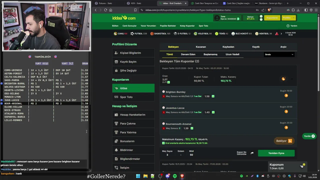Open Kolay Kuponlar in the top menu

point(187,26)
